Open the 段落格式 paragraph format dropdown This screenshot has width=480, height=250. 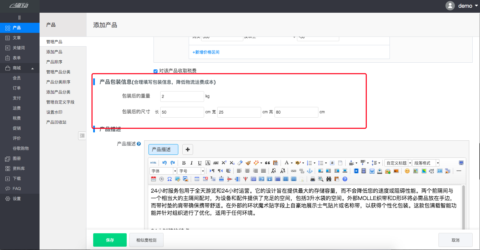(x=426, y=163)
